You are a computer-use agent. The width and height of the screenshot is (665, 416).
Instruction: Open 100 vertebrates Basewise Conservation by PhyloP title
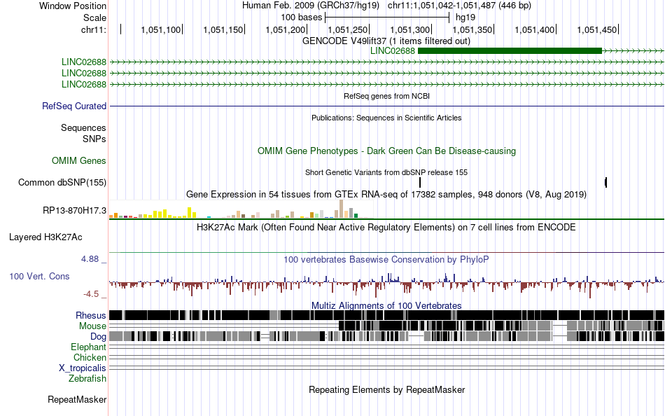coord(386,259)
